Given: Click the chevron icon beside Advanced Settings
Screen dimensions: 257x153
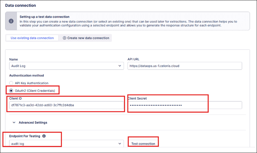Looking at the screenshot, I should (x=14, y=122).
